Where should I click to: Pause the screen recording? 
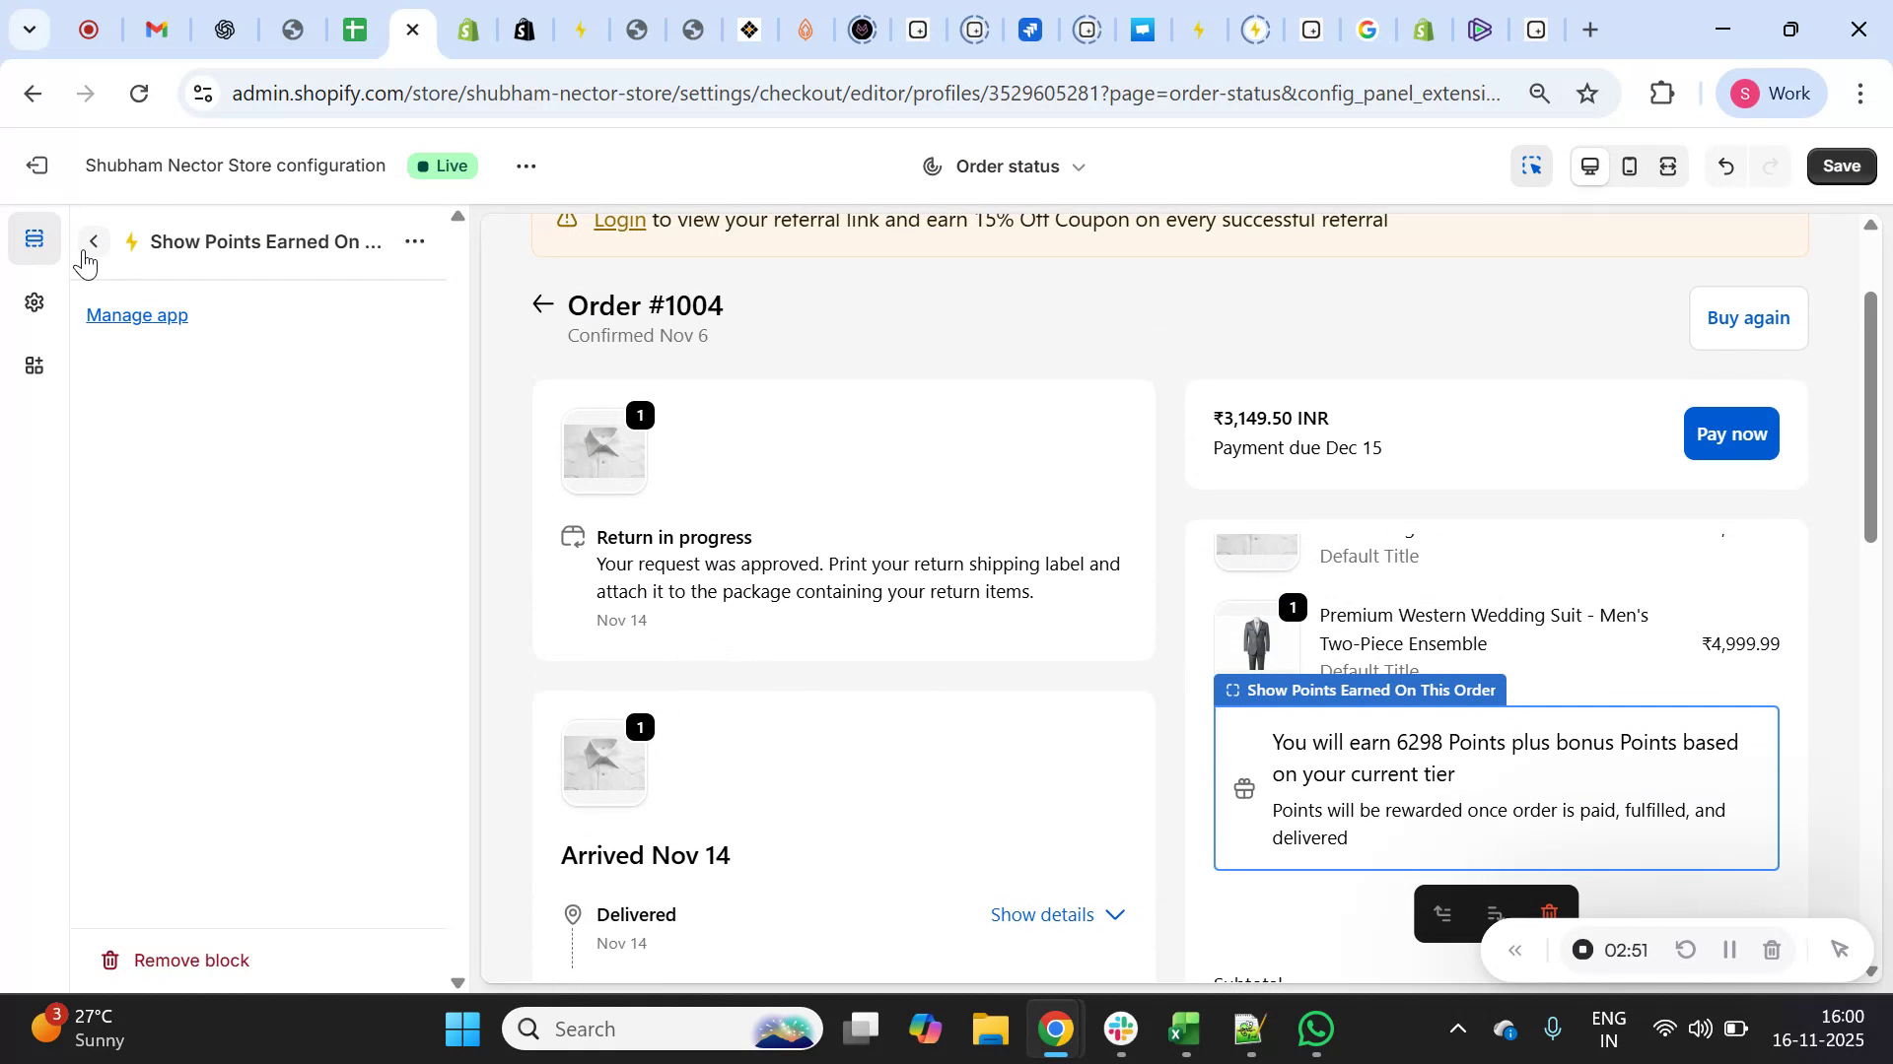[1729, 949]
